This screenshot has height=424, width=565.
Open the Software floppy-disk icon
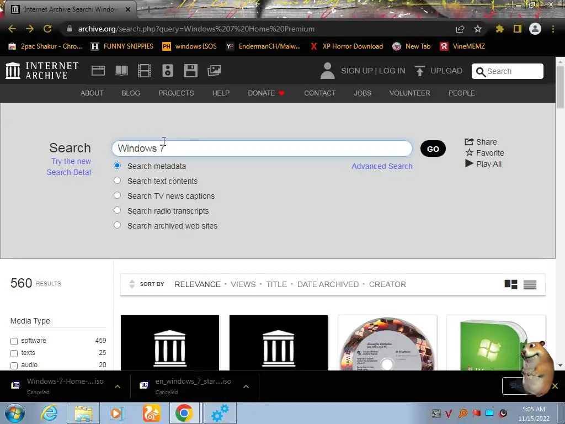point(190,71)
